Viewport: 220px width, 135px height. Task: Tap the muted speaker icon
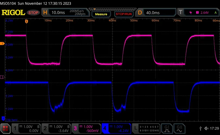click(x=206, y=128)
